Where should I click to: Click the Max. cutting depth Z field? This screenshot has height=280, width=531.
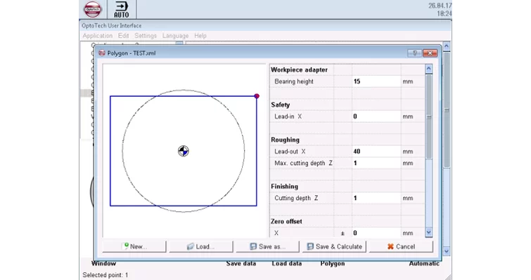[x=376, y=163]
